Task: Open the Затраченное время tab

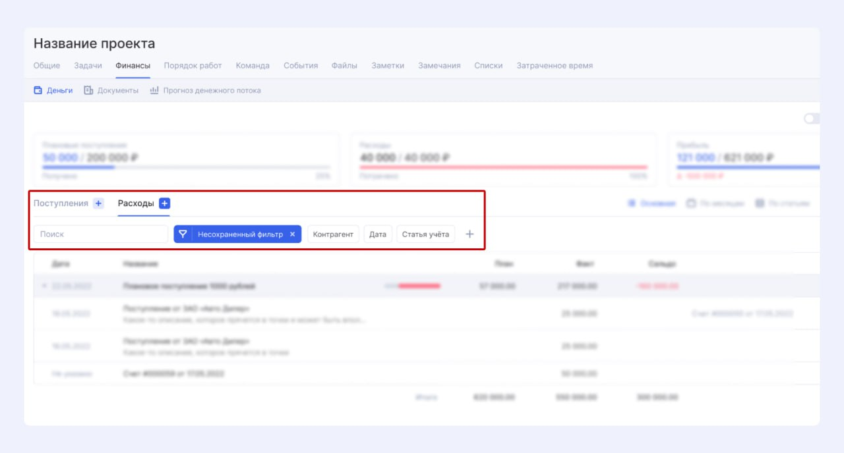Action: (554, 66)
